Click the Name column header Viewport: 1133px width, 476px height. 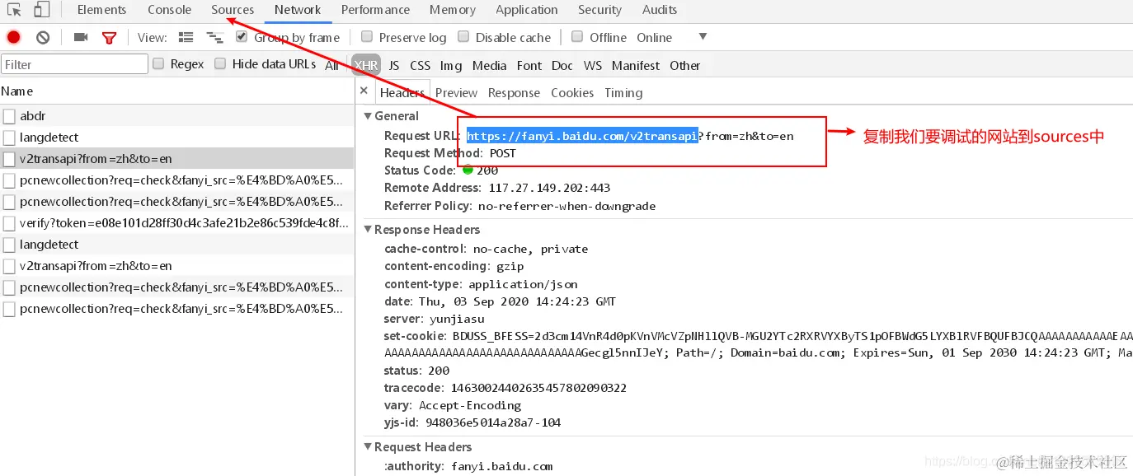click(176, 91)
